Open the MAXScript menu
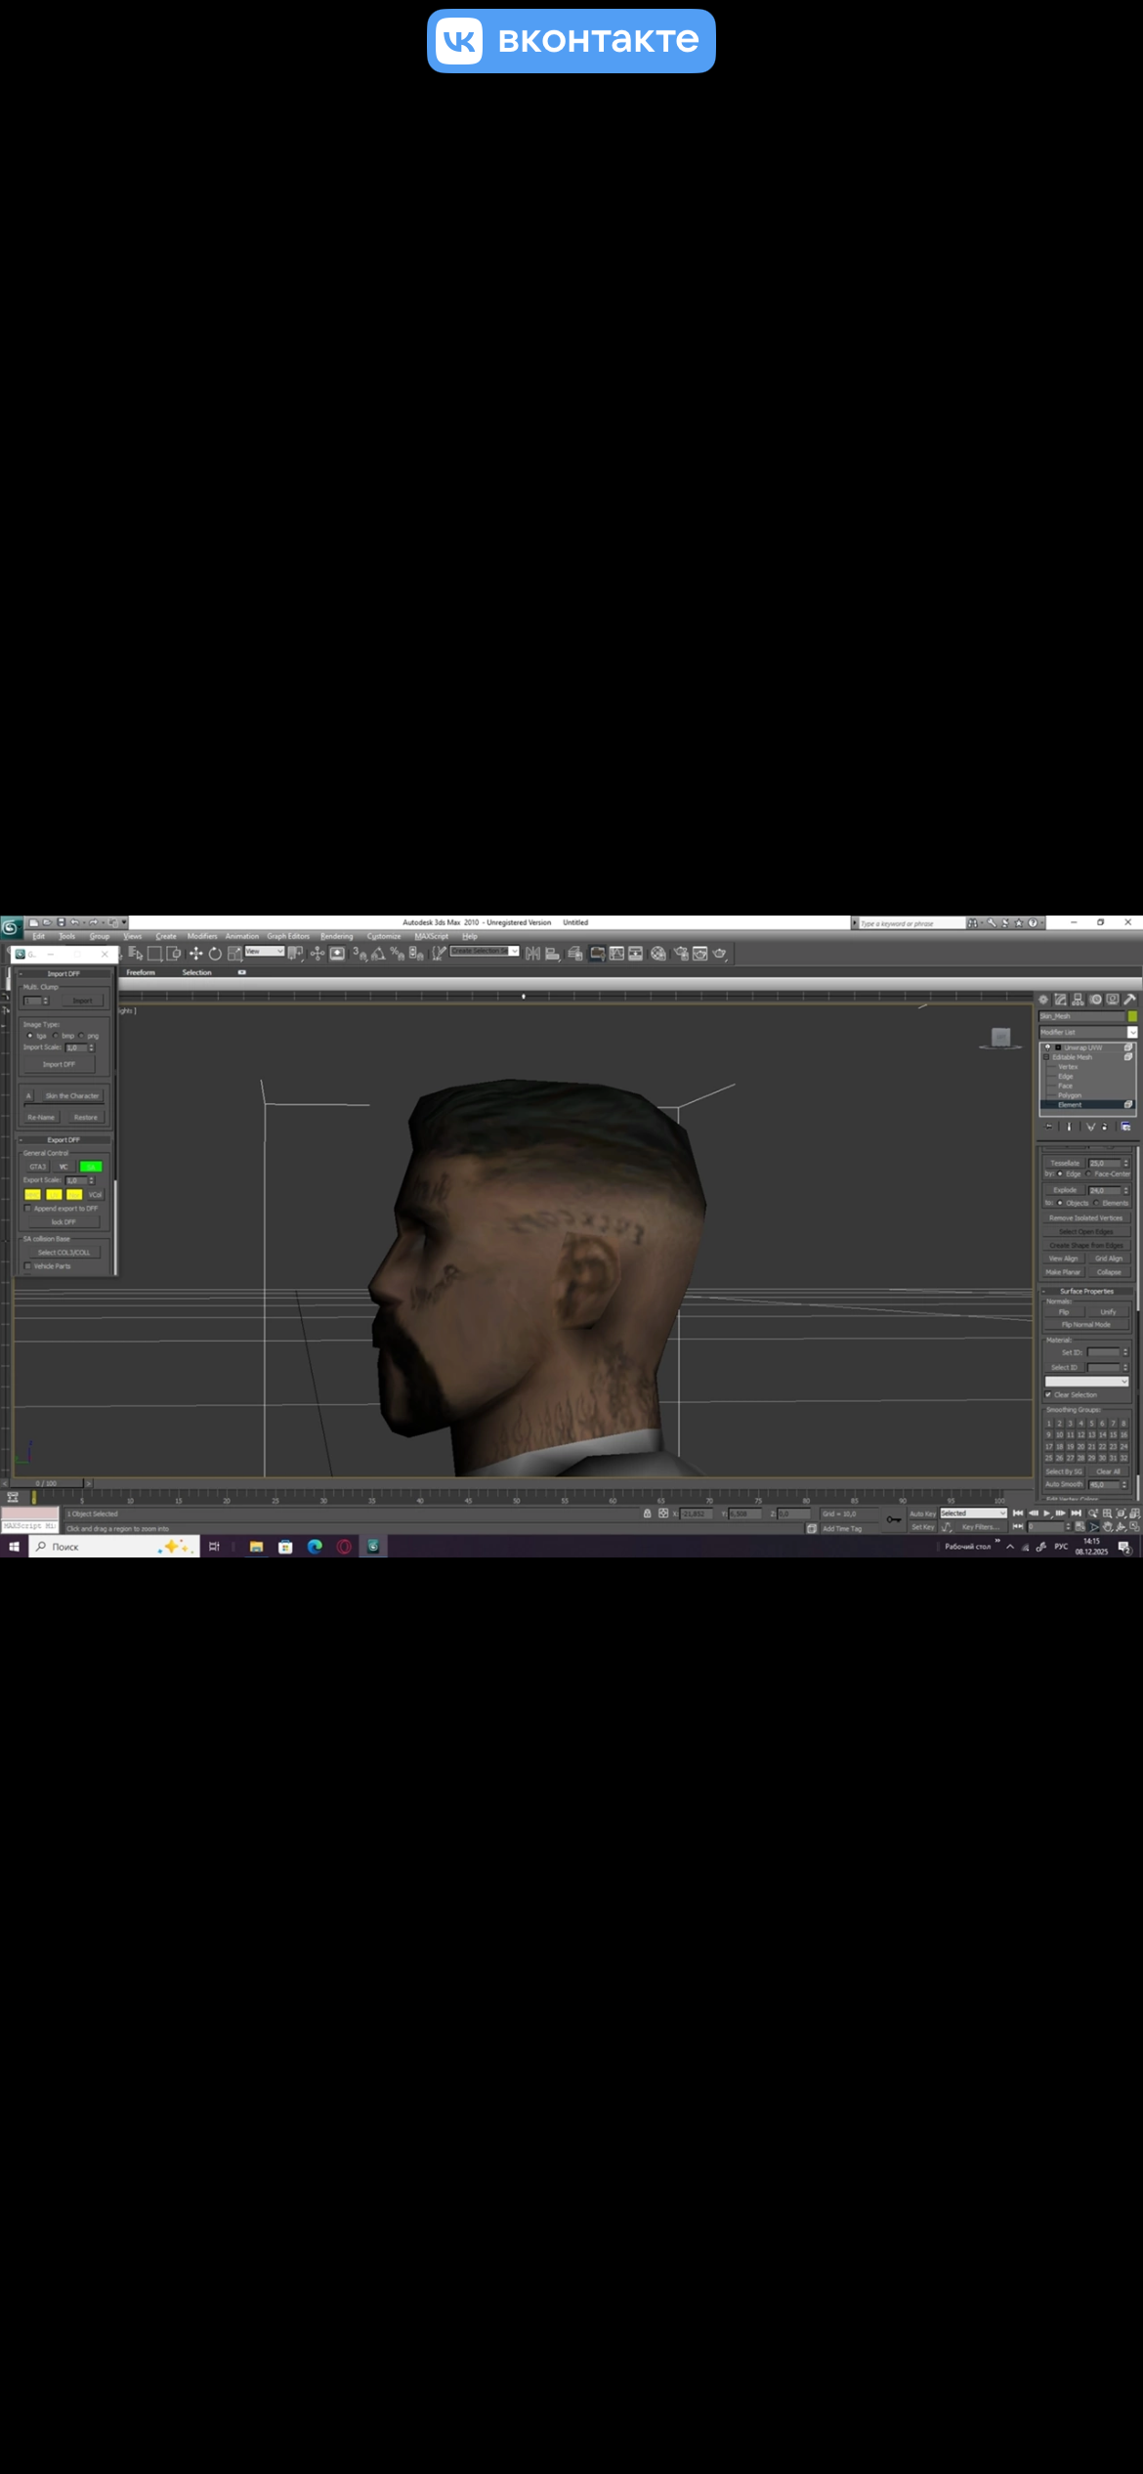The image size is (1143, 2474). pyautogui.click(x=431, y=936)
